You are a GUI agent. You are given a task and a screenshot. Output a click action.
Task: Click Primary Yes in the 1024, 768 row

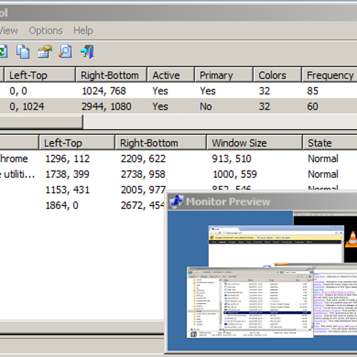coord(208,91)
